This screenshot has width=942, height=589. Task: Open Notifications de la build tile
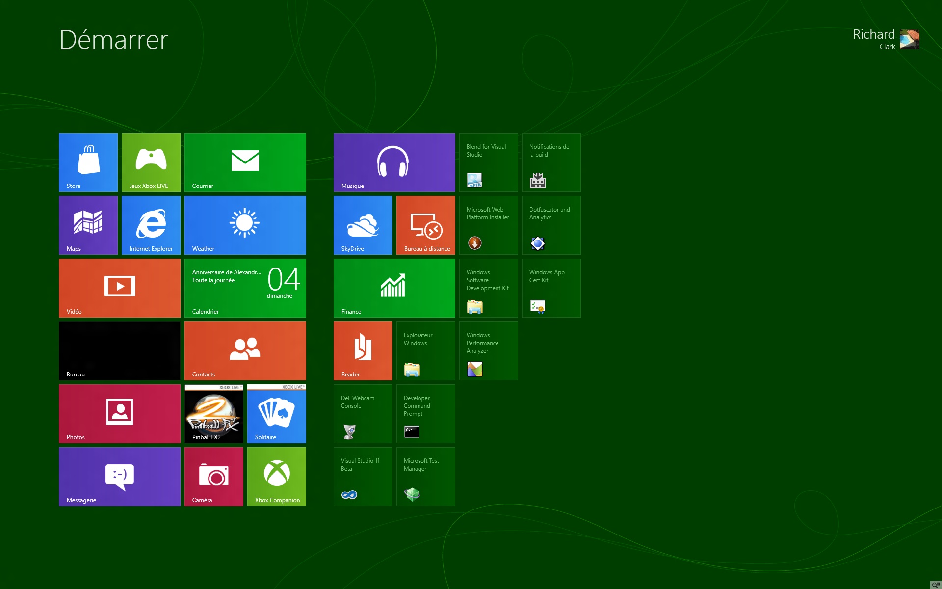point(551,162)
